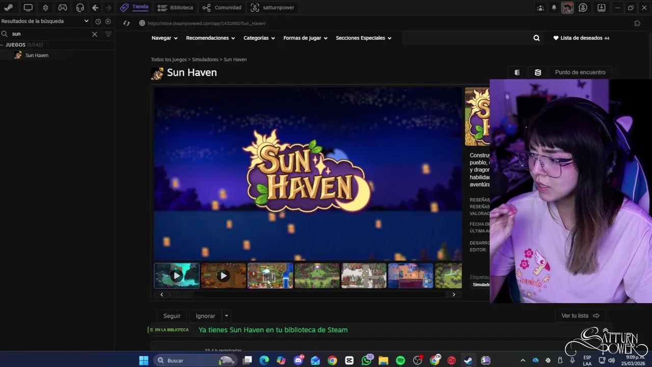Switch to Big Picture mode monitor icon
The image size is (652, 367).
point(28,8)
